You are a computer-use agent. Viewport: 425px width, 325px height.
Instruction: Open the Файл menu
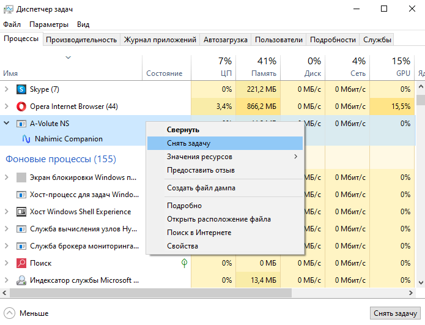12,24
